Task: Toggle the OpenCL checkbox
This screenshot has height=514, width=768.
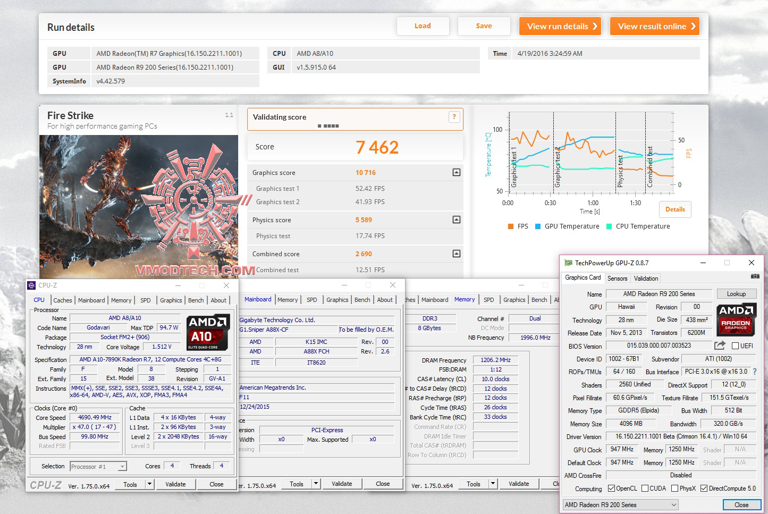Action: click(611, 488)
